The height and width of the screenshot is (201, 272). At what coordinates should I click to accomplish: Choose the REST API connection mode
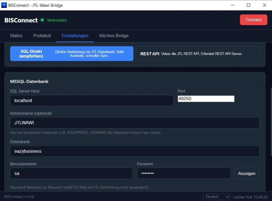[x=198, y=53]
